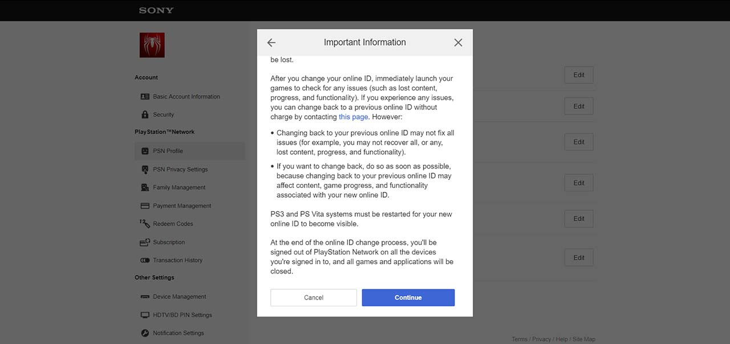Viewport: 730px width, 344px height.
Task: Click the bottommost Edit button behind dialog
Action: tap(579, 257)
